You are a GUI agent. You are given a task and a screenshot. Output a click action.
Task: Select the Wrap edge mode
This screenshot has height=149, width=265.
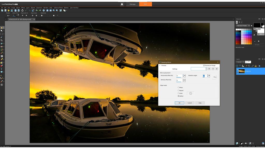point(178,87)
